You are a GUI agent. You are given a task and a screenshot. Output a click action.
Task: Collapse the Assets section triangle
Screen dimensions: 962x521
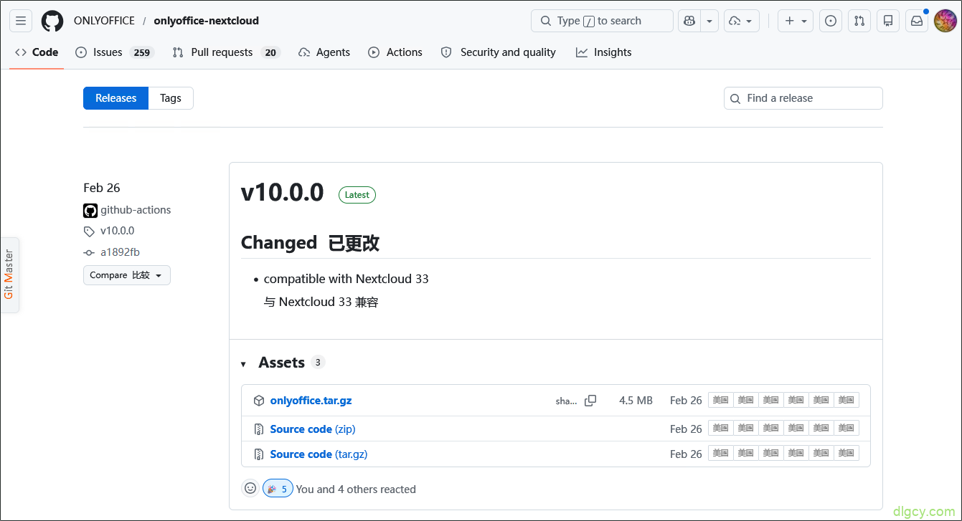244,364
